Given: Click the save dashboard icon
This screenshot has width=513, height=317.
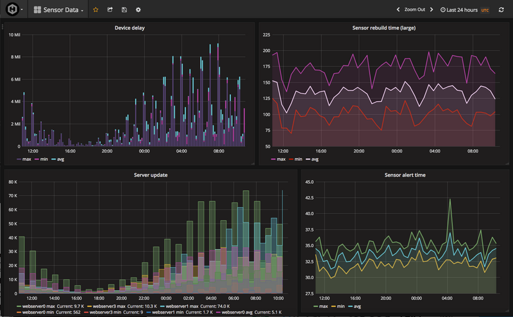Looking at the screenshot, I should pos(124,10).
